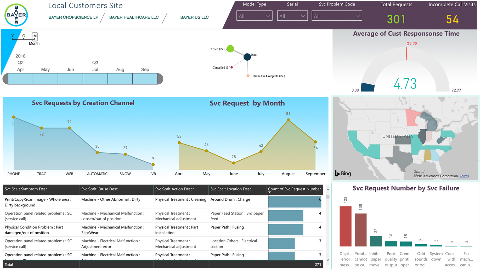The height and width of the screenshot is (271, 481).
Task: Set timeline granularity to Quarter (Q)
Action: coord(24,36)
